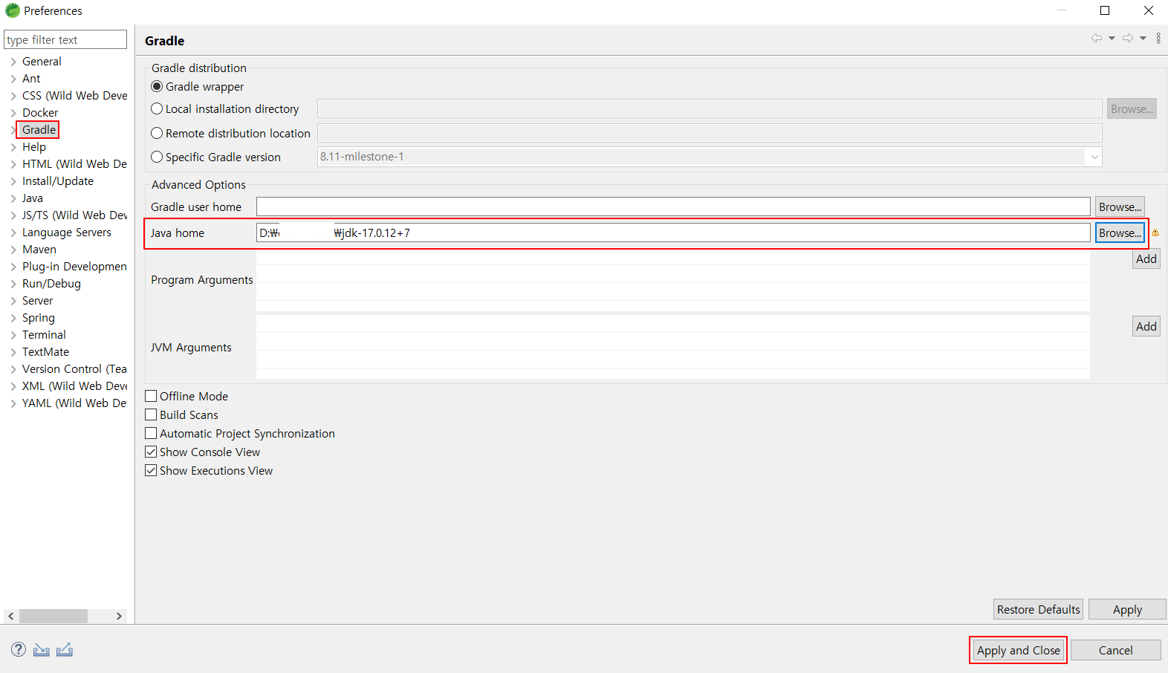Select Version Control (Team) category
This screenshot has width=1168, height=673.
coord(74,369)
